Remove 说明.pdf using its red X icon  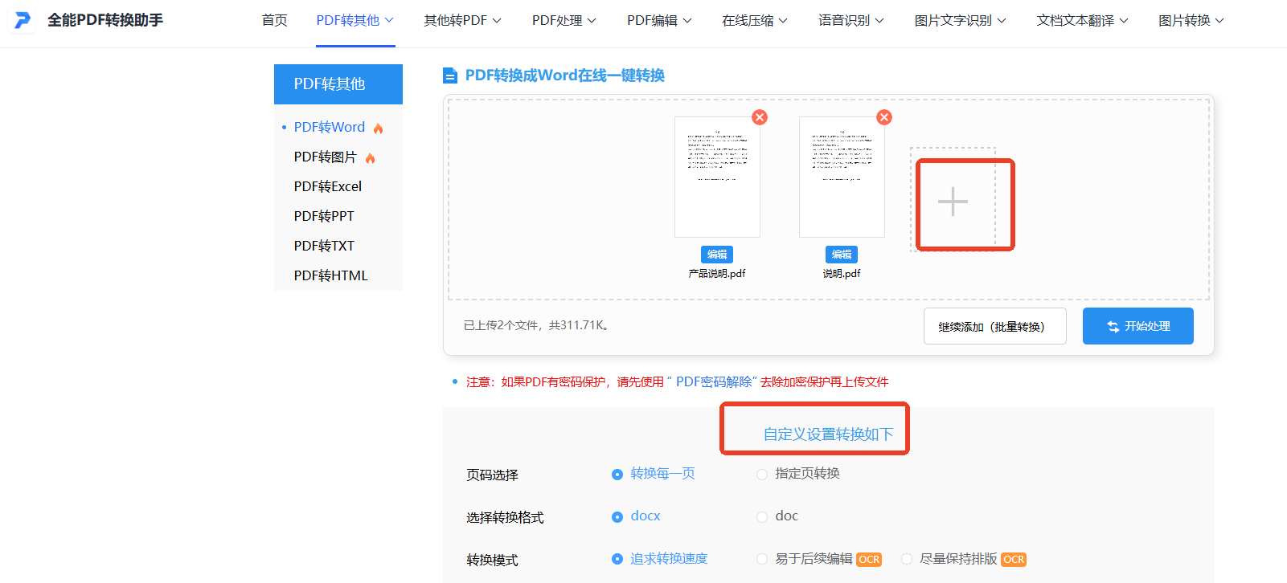(884, 117)
